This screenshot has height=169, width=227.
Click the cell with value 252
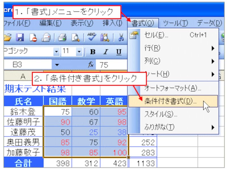[x=143, y=142]
